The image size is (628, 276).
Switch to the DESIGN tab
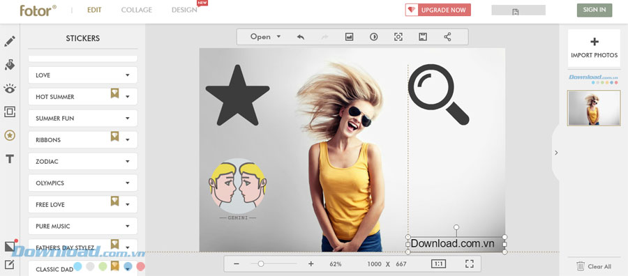point(184,10)
